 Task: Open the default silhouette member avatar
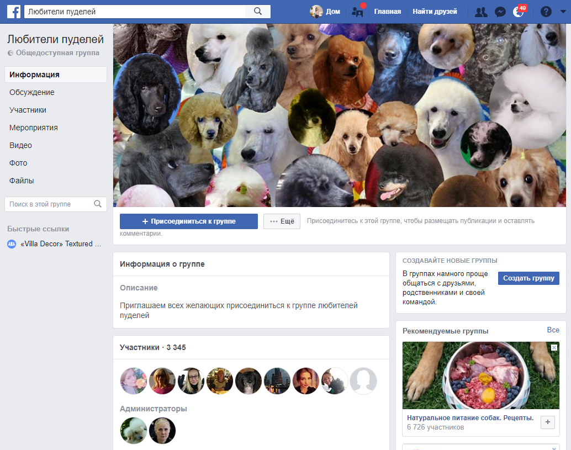point(363,381)
